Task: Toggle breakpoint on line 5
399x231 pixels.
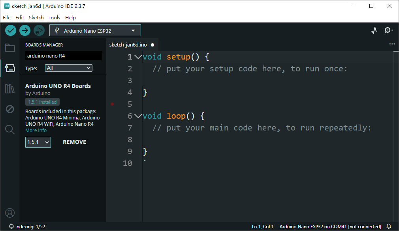Action: coord(112,104)
